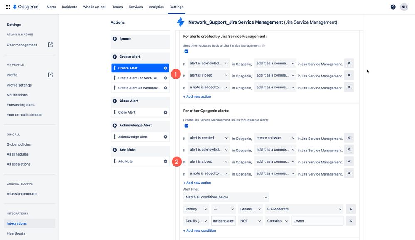
Task: Open the app switcher grid icon
Action: point(8,7)
